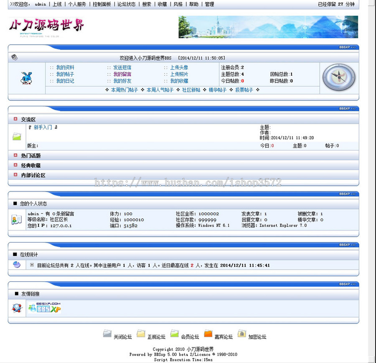
Task: Open the 上线 menu item
Action: 57,4
